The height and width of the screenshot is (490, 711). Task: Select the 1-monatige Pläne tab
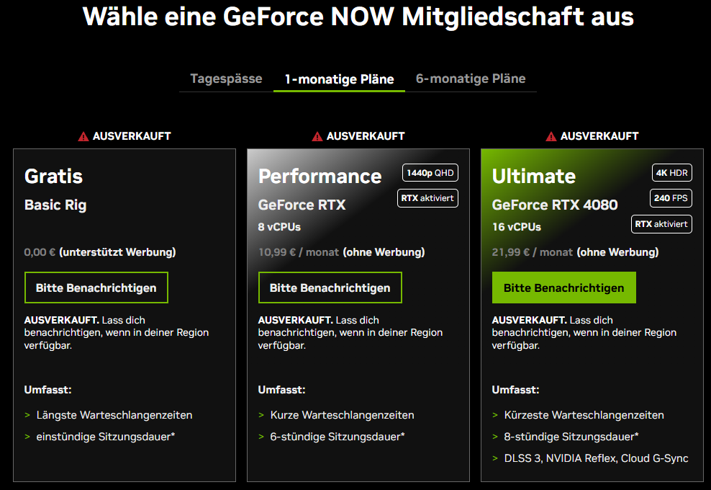point(339,79)
